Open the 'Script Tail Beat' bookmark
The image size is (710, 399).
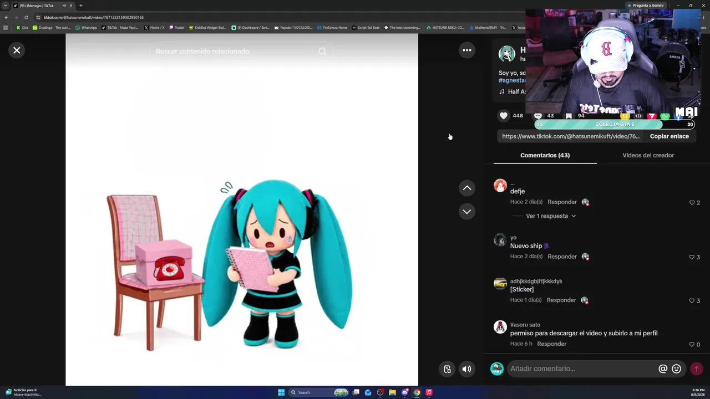tap(366, 28)
